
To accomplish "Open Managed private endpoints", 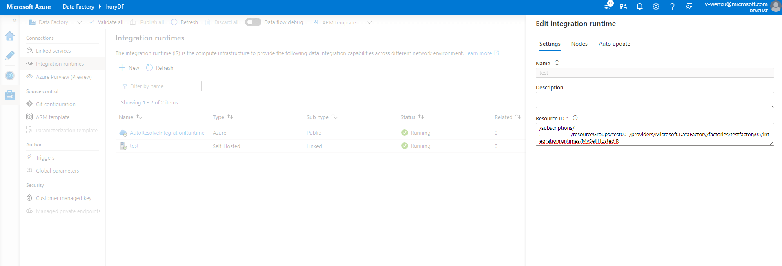I will [68, 211].
